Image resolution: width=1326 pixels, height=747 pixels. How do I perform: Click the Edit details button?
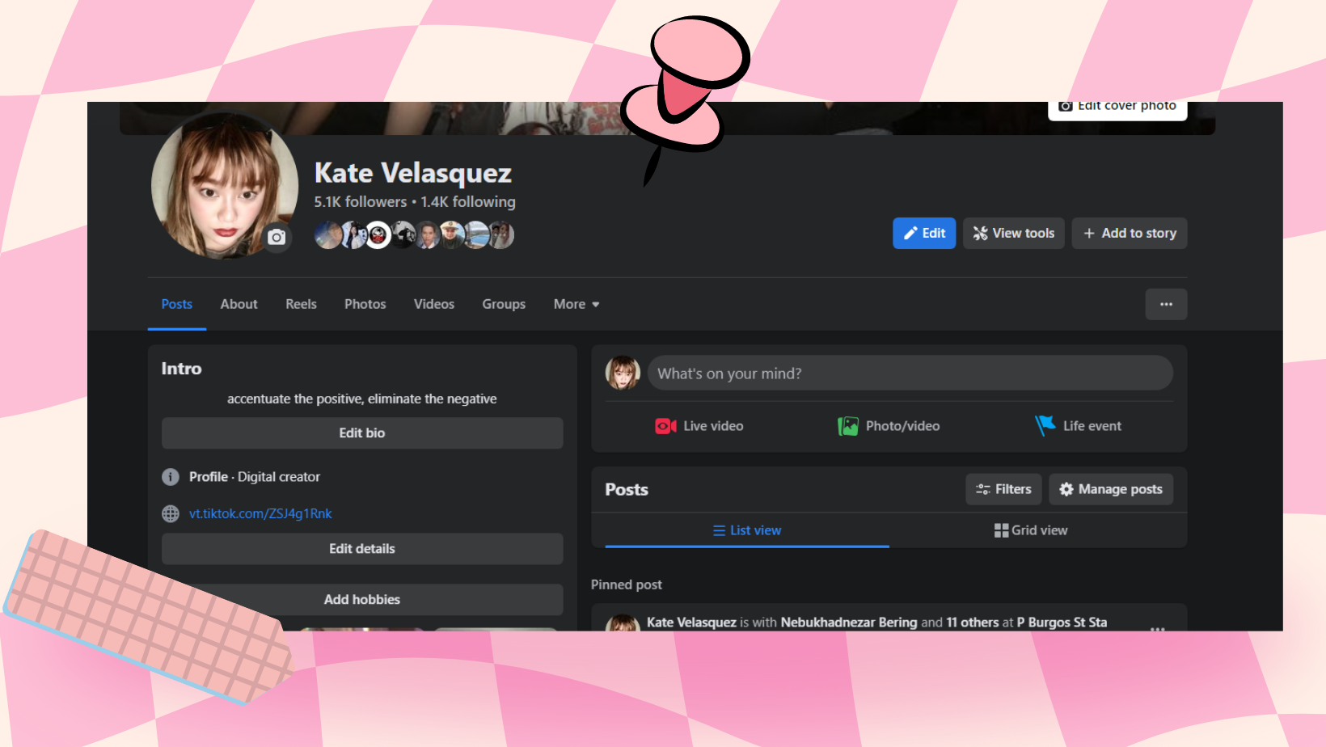(362, 548)
